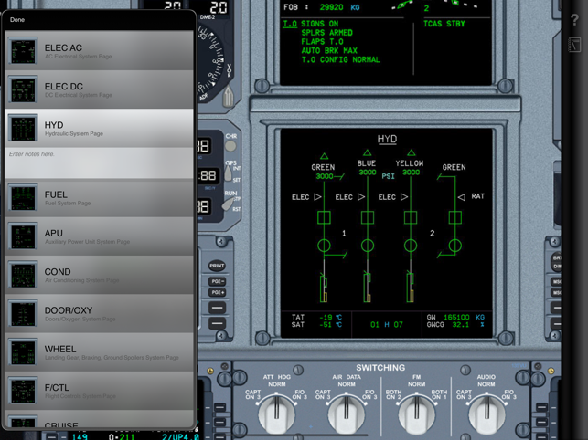The height and width of the screenshot is (440, 588).
Task: Open the ELEC DC system page
Action: (x=99, y=89)
